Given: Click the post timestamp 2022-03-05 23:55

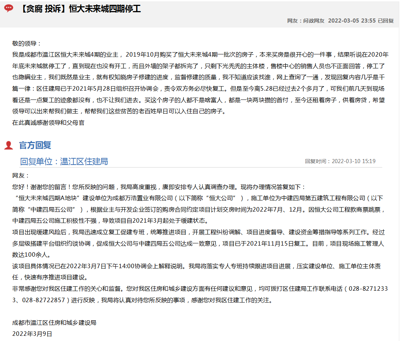Looking at the screenshot, I should pyautogui.click(x=352, y=21).
